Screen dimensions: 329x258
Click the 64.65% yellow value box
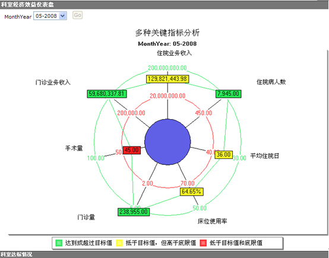click(x=192, y=192)
